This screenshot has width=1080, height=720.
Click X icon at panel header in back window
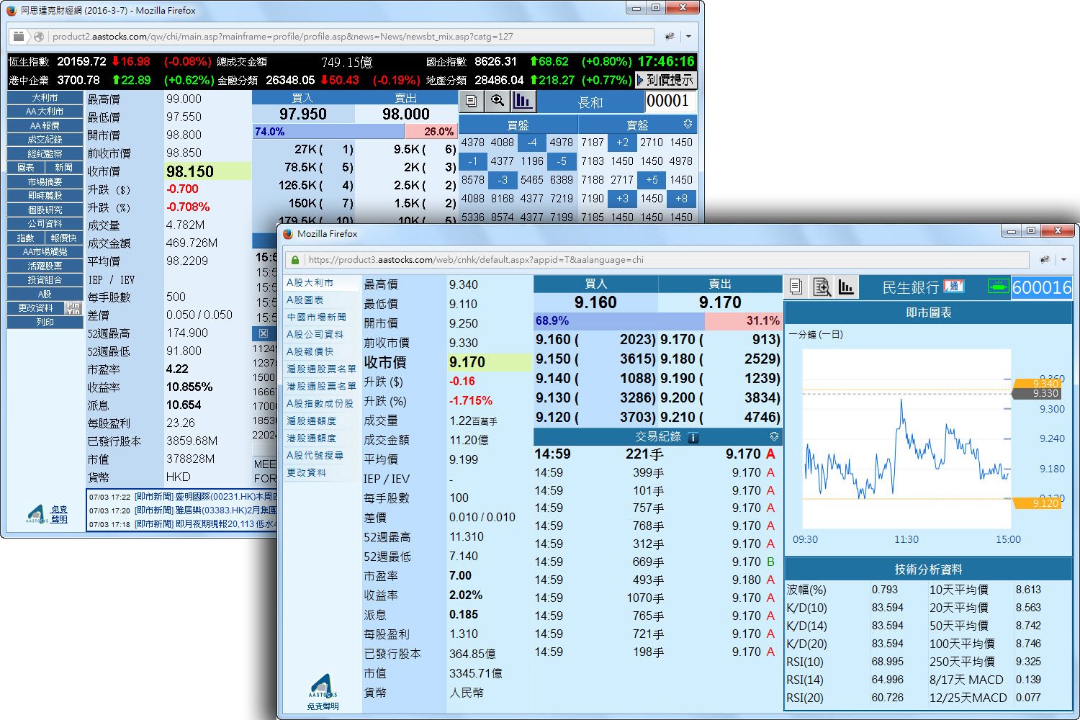pyautogui.click(x=264, y=333)
